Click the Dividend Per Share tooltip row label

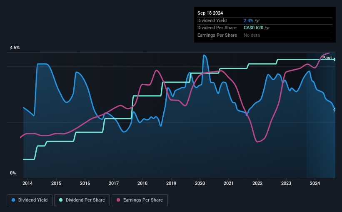[x=217, y=28]
